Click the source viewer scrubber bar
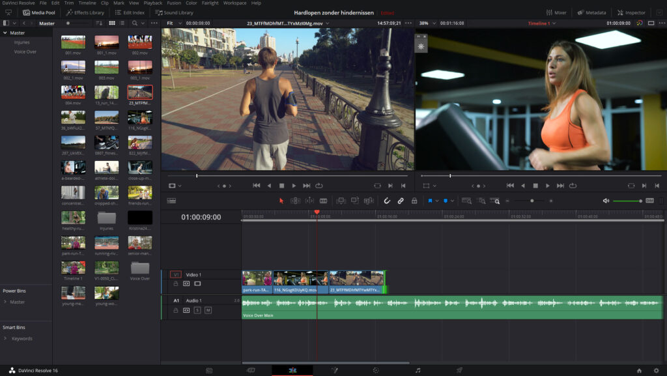Image resolution: width=667 pixels, height=376 pixels. [287, 176]
